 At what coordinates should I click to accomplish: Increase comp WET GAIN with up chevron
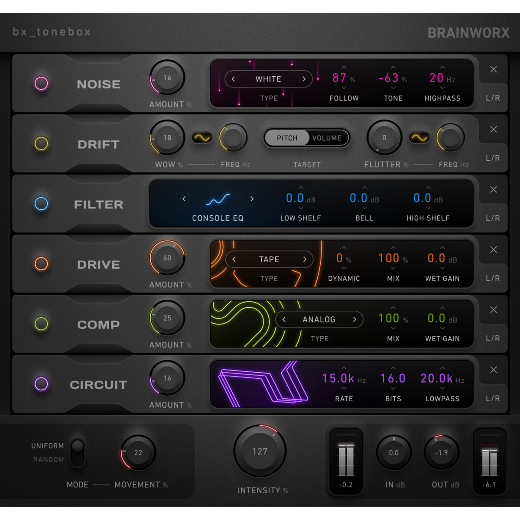(x=442, y=308)
